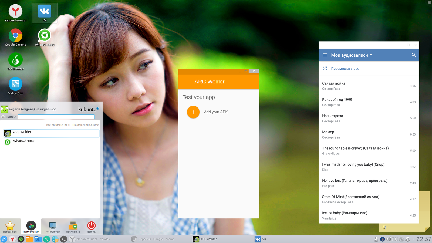
Task: Close the ARC Welder window
Action: [254, 71]
